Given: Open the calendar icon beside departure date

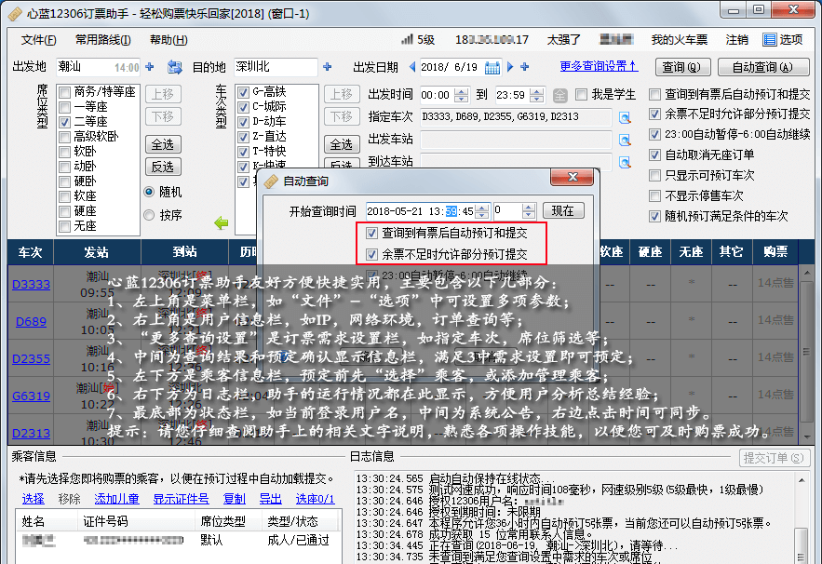Looking at the screenshot, I should [491, 68].
